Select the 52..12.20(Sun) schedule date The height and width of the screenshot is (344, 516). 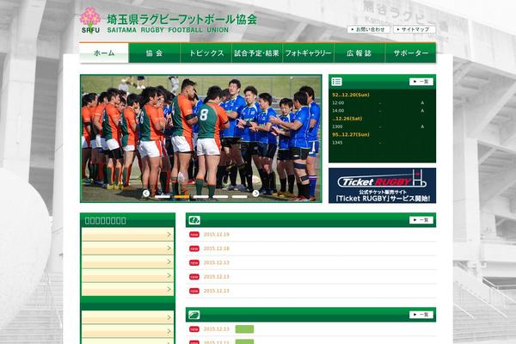point(351,95)
